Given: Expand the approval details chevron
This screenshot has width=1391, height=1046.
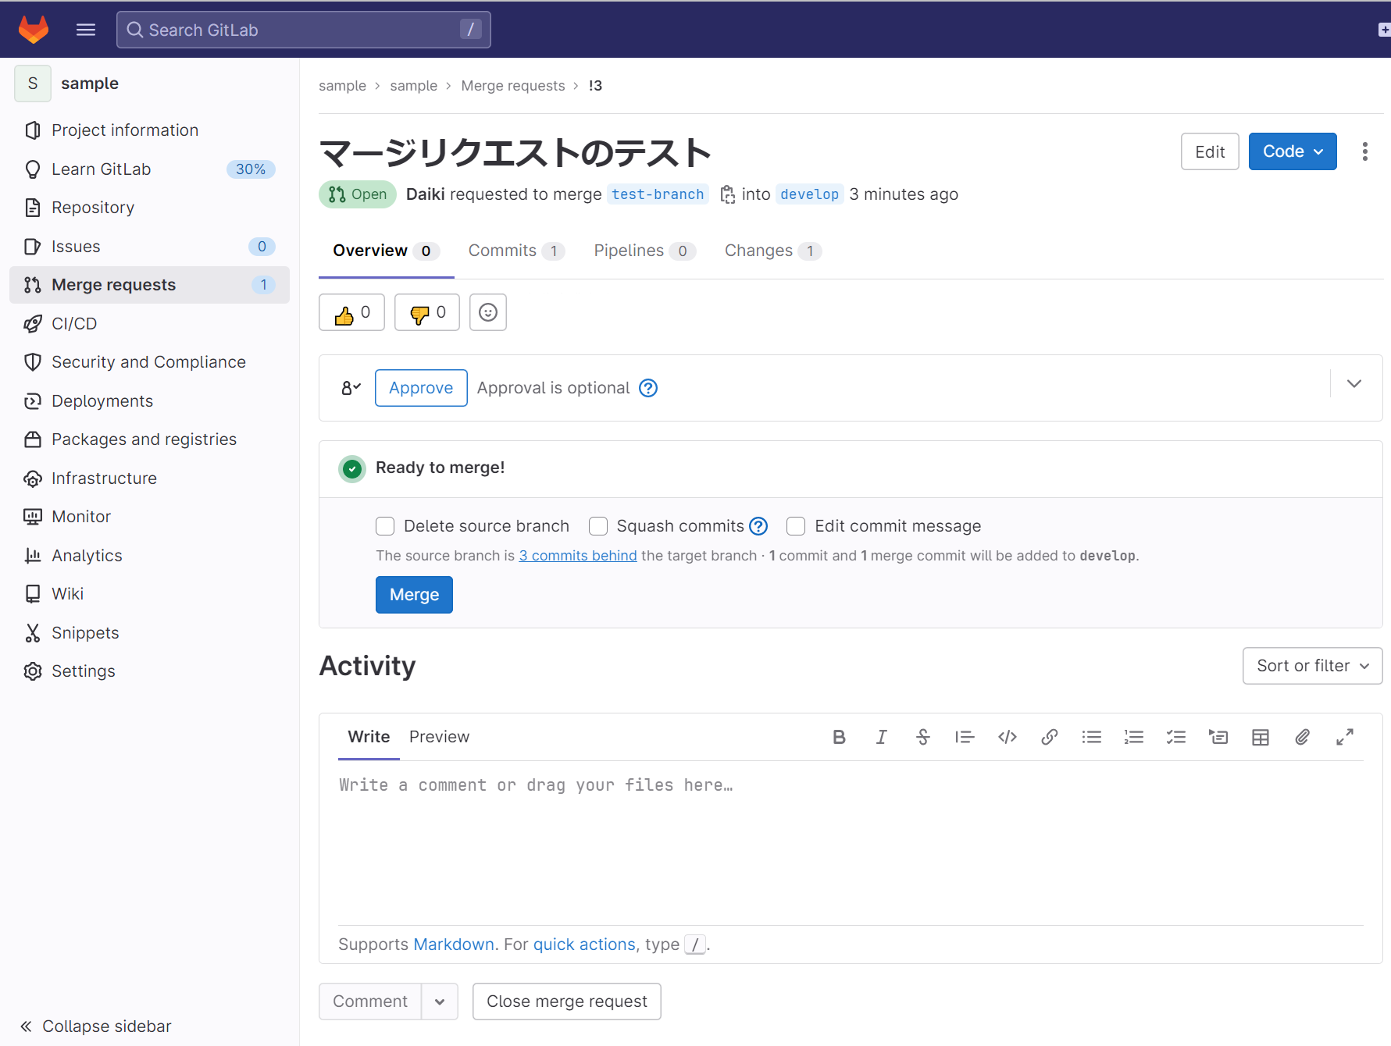Looking at the screenshot, I should (1354, 383).
